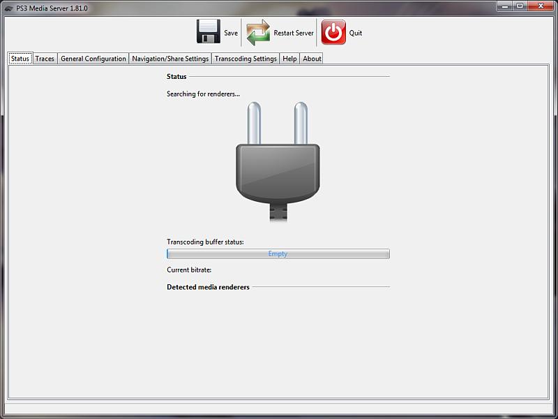Click the Save button label
The width and height of the screenshot is (558, 419).
tap(231, 33)
